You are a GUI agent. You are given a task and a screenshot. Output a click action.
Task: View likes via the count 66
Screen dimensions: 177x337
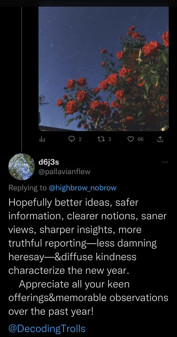(x=140, y=139)
